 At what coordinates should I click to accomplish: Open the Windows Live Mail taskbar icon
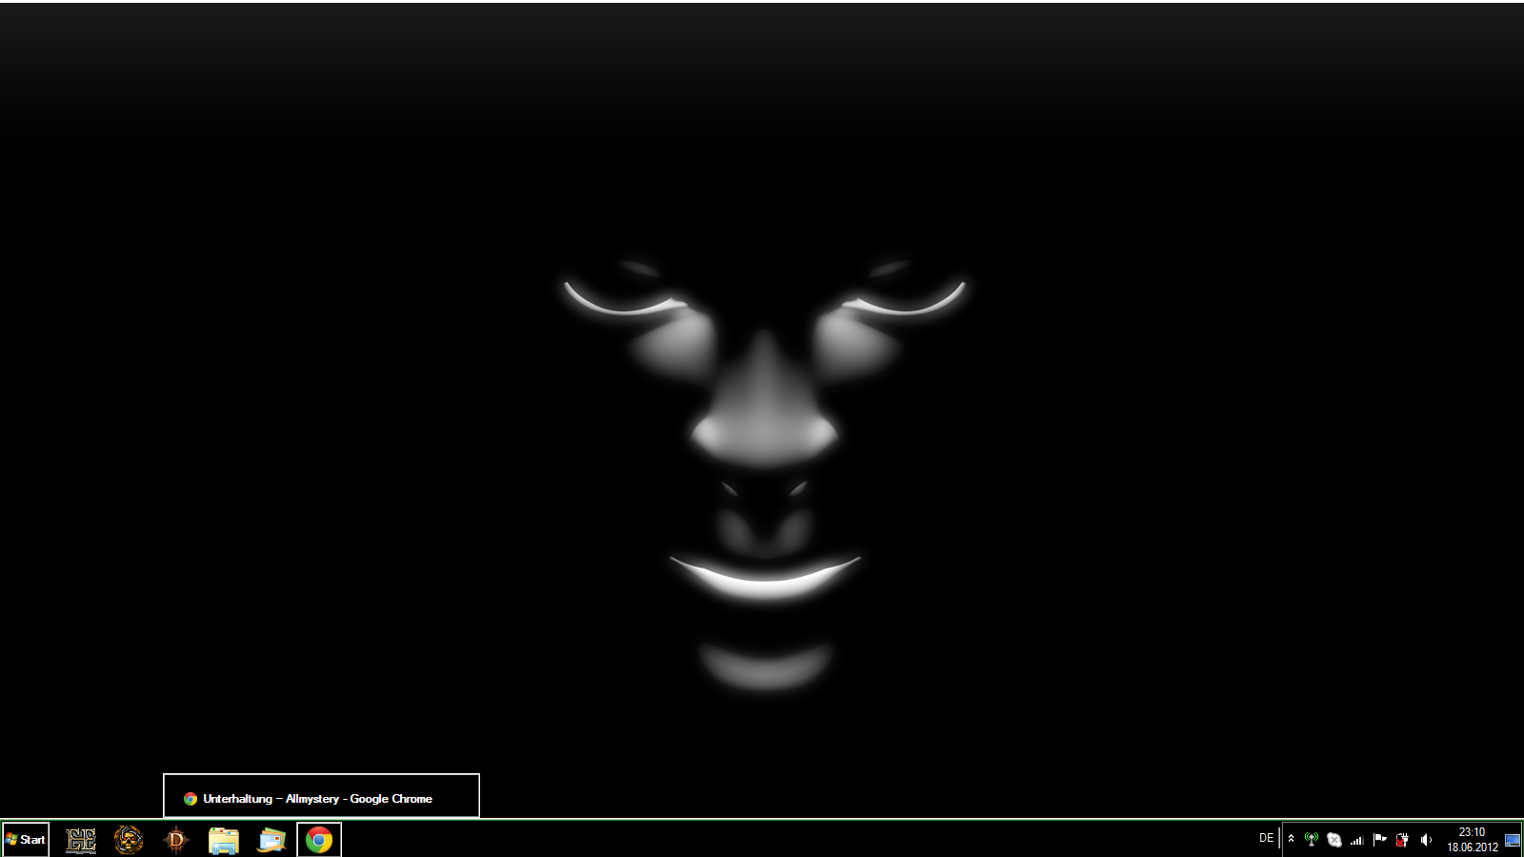tap(271, 840)
